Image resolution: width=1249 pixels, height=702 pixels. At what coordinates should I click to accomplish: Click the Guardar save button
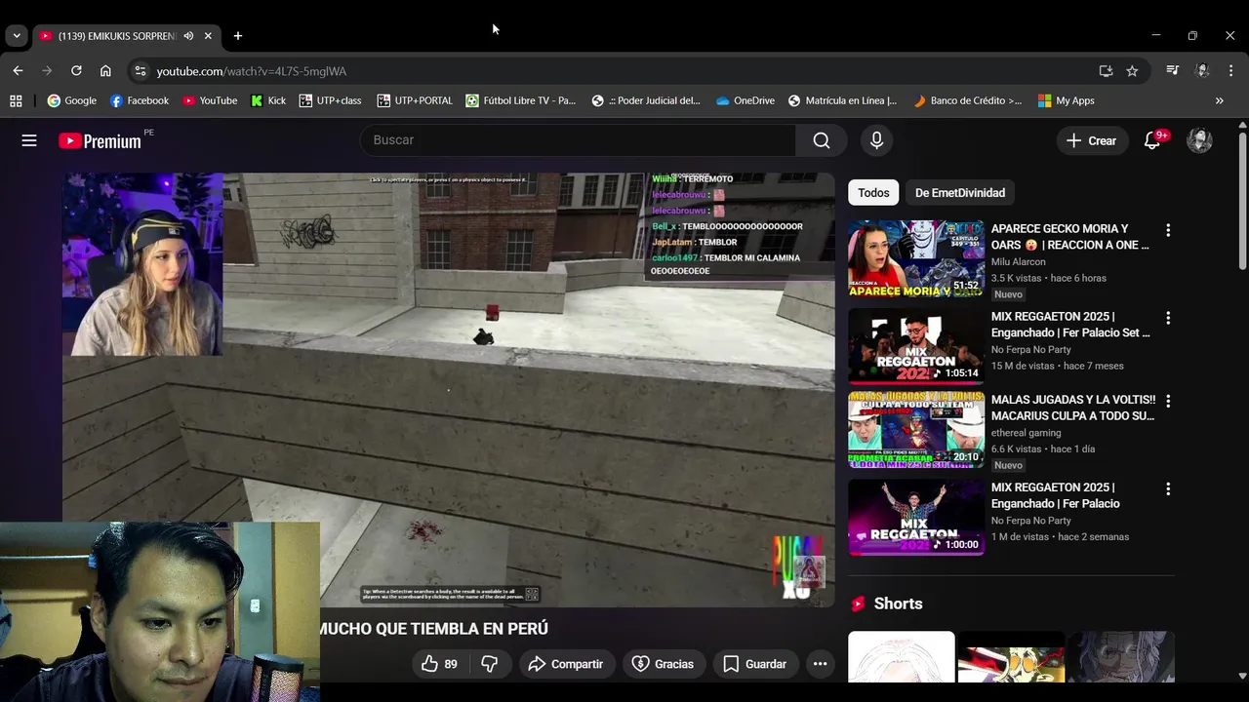coord(754,664)
